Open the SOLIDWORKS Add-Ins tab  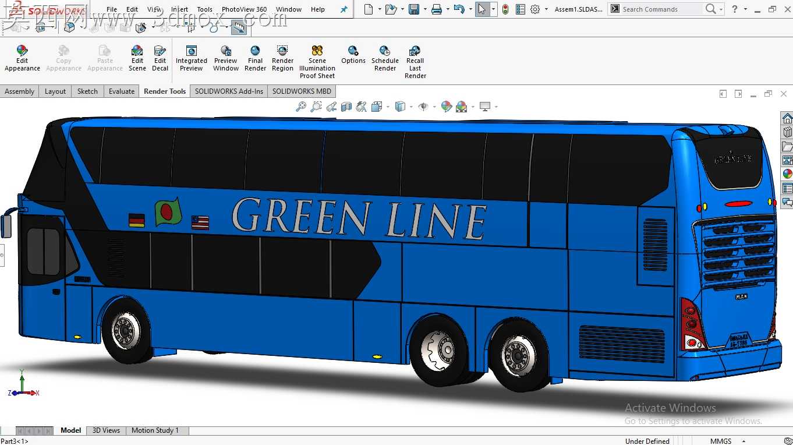(x=229, y=91)
